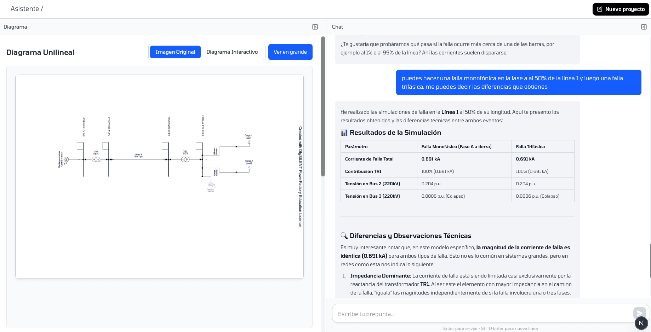This screenshot has height=332, width=651.
Task: Focus the Escribe tu pregunta field
Action: [x=481, y=314]
